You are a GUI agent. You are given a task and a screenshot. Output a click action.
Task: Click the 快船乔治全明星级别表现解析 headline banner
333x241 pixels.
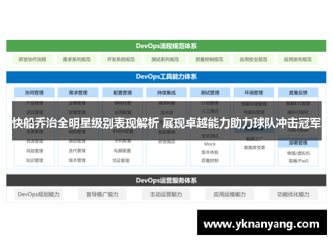coord(166,121)
